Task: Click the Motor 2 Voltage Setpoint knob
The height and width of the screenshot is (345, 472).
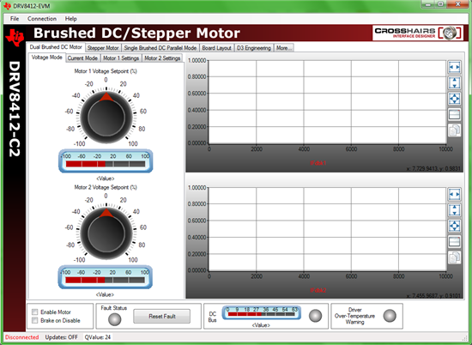Action: click(106, 233)
